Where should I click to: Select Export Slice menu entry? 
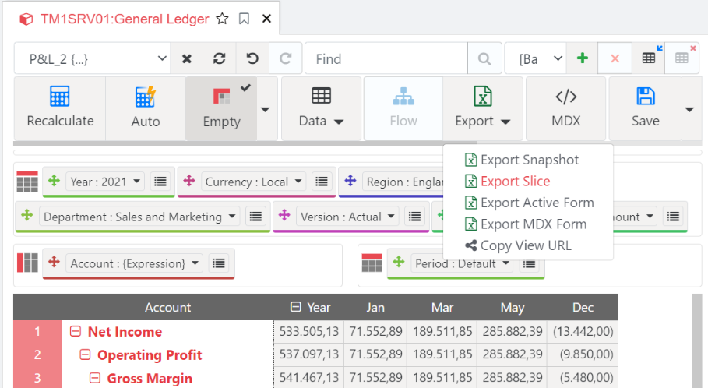(508, 181)
